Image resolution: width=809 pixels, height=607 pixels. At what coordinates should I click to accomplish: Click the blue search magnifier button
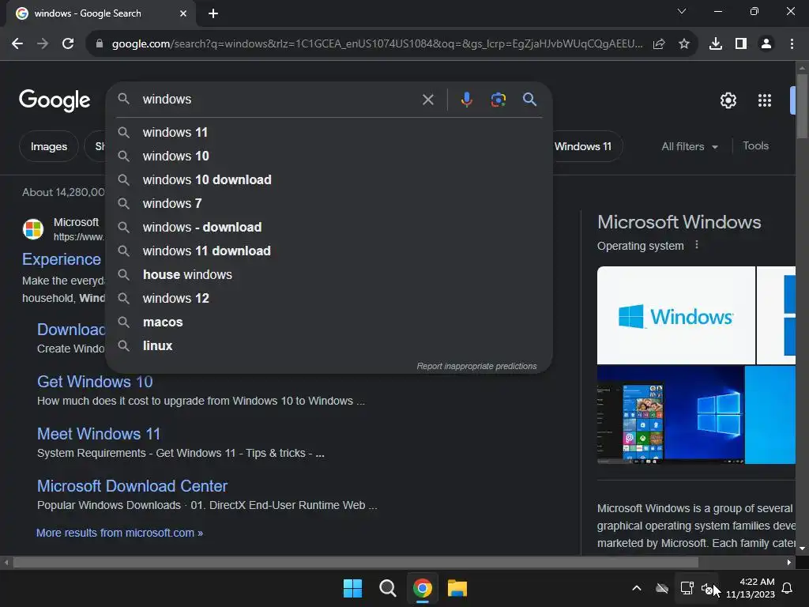pos(529,99)
